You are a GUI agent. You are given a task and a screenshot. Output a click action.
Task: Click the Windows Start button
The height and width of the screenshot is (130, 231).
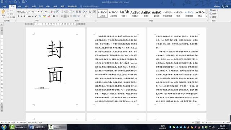click(4, 127)
